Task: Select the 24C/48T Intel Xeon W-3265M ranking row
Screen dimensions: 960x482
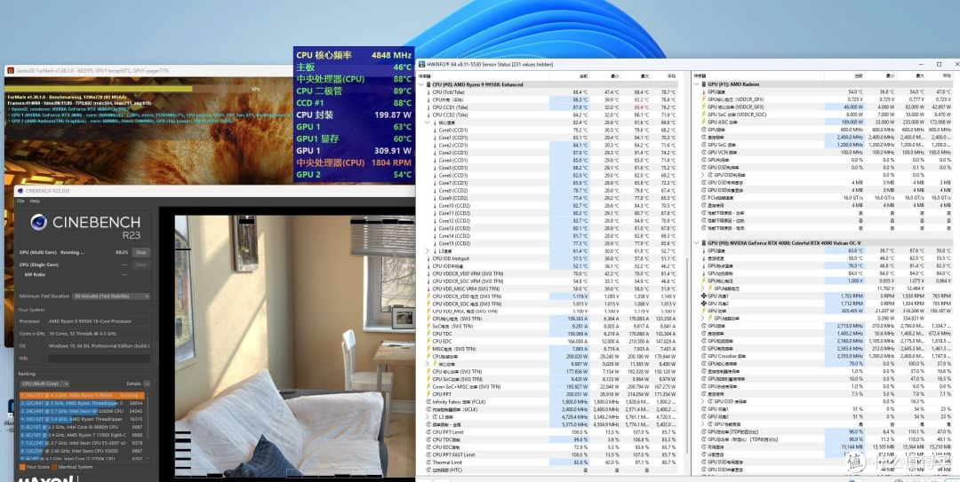Action: pyautogui.click(x=82, y=411)
